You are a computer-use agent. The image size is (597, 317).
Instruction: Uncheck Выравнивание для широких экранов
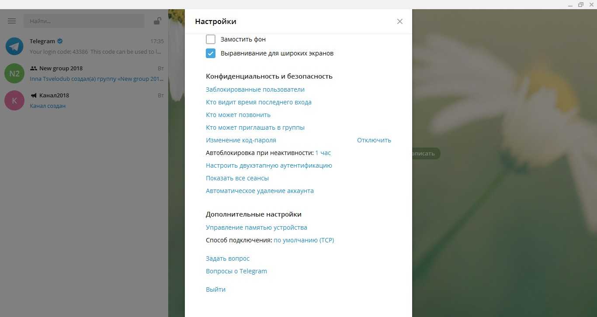[211, 53]
